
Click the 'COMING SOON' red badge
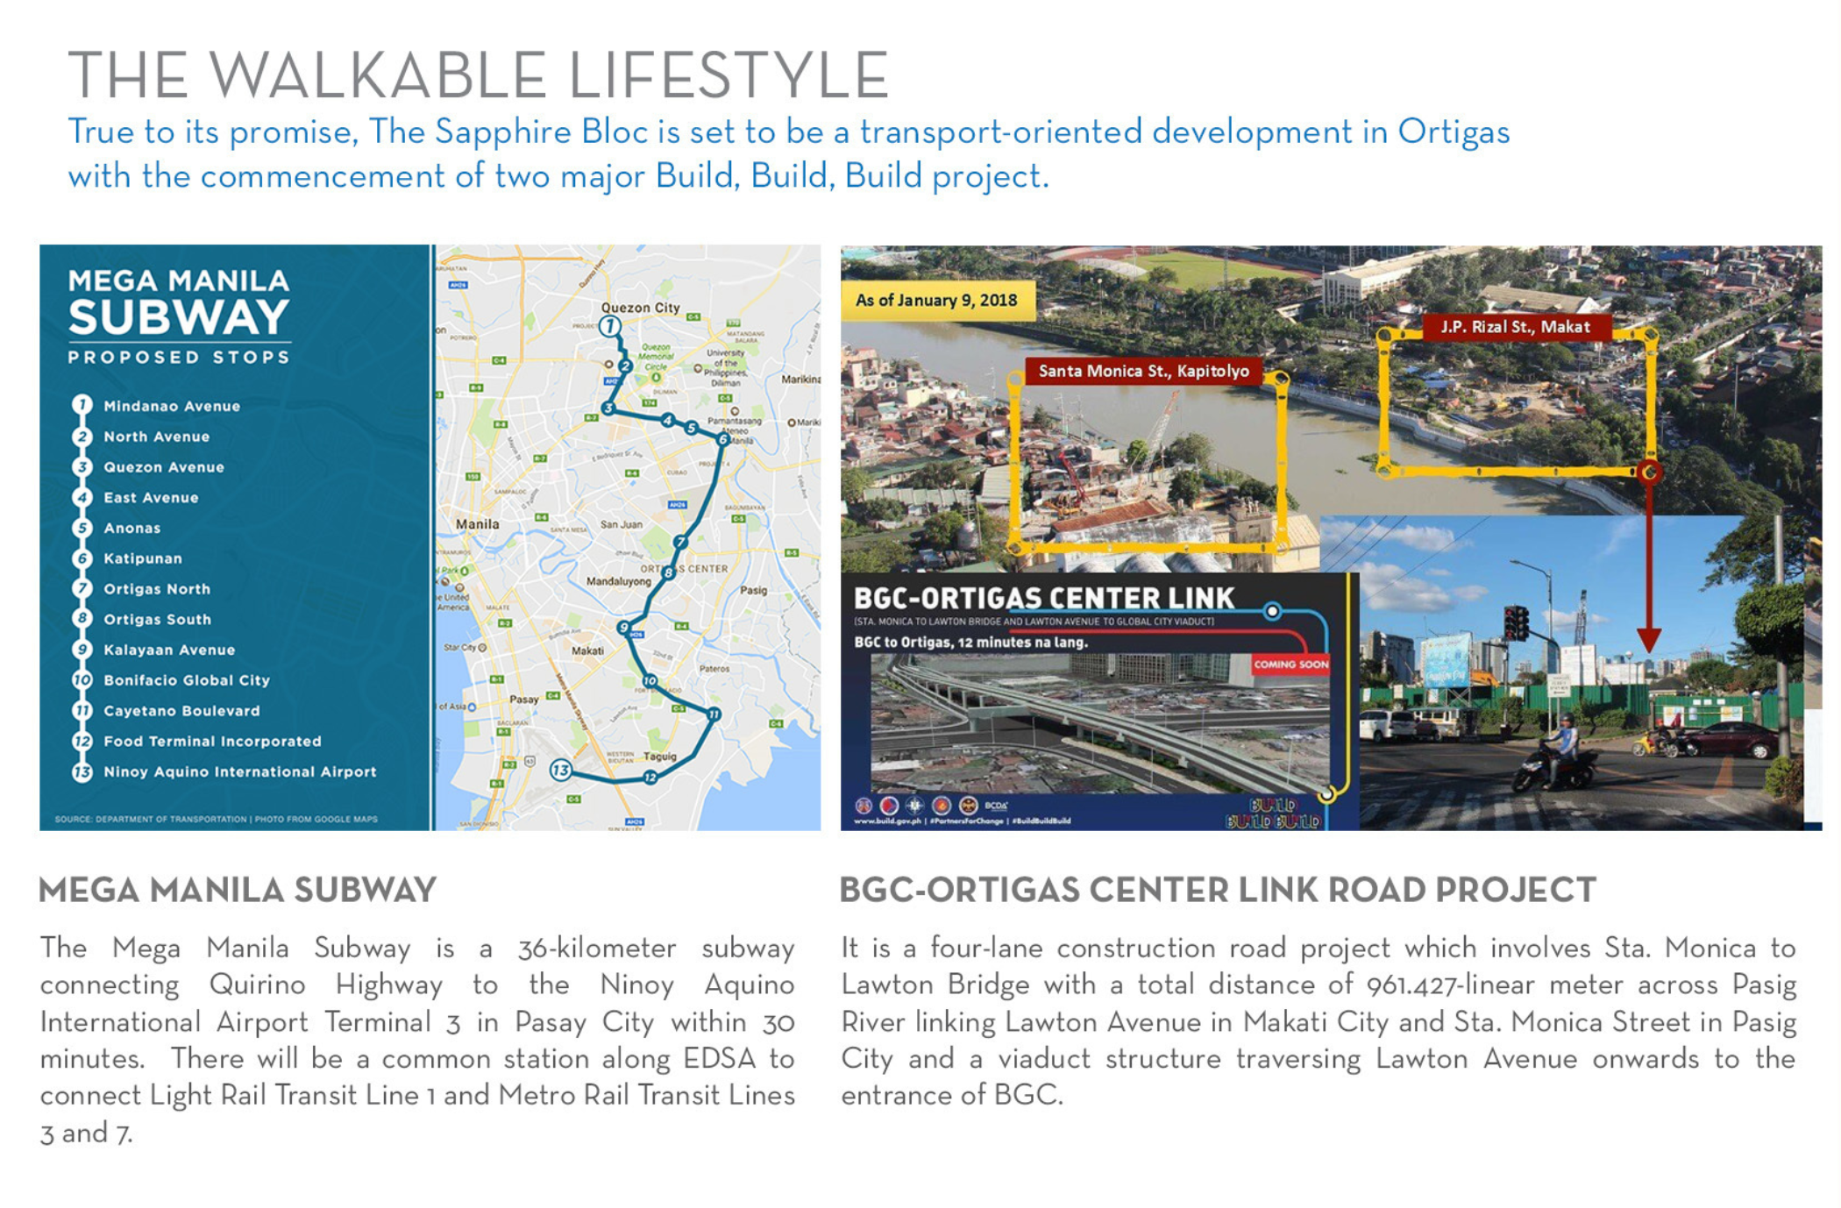pos(1291,664)
